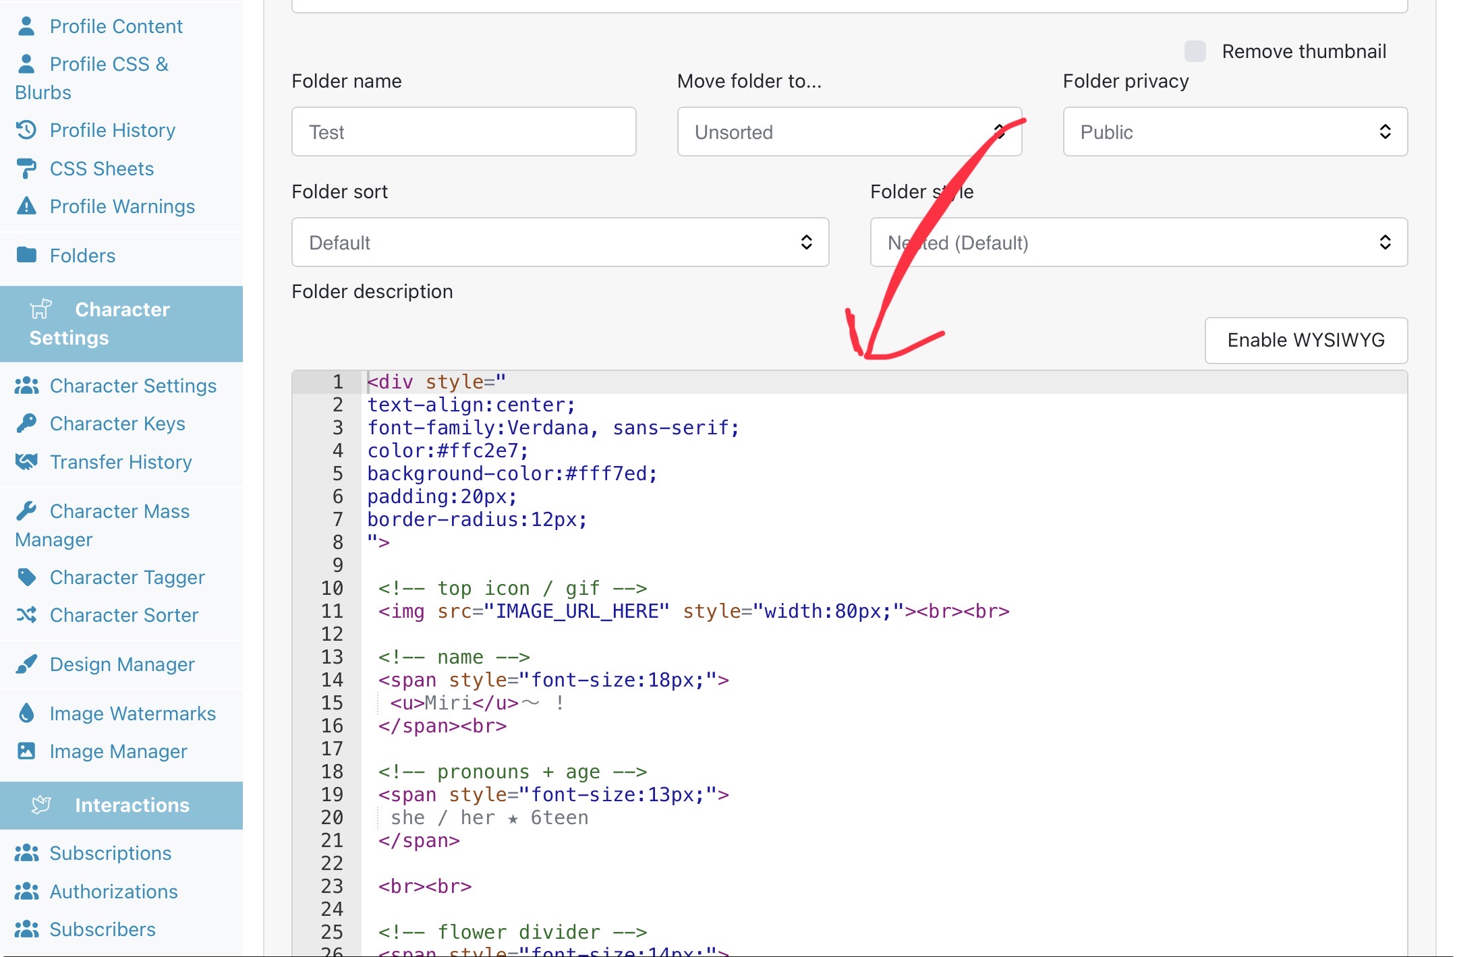Viewport: 1457px width, 957px height.
Task: Click the Folder name input field
Action: click(464, 132)
